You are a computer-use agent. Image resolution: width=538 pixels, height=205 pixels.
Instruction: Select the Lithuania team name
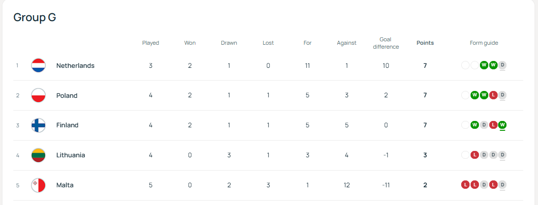click(x=70, y=155)
